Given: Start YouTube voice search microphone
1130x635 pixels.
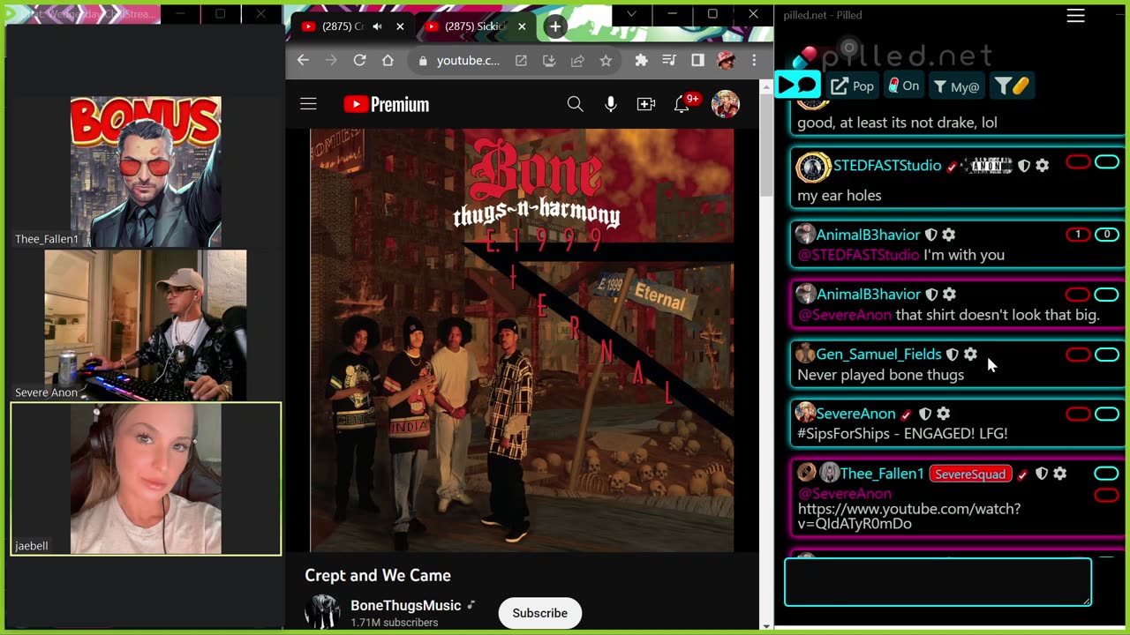Looking at the screenshot, I should (x=611, y=104).
